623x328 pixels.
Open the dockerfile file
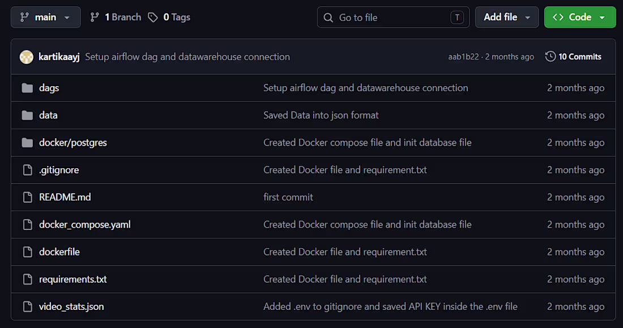[59, 252]
